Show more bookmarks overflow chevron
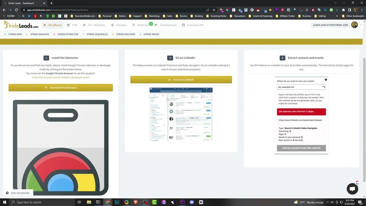The image size is (366, 206). coord(337,16)
